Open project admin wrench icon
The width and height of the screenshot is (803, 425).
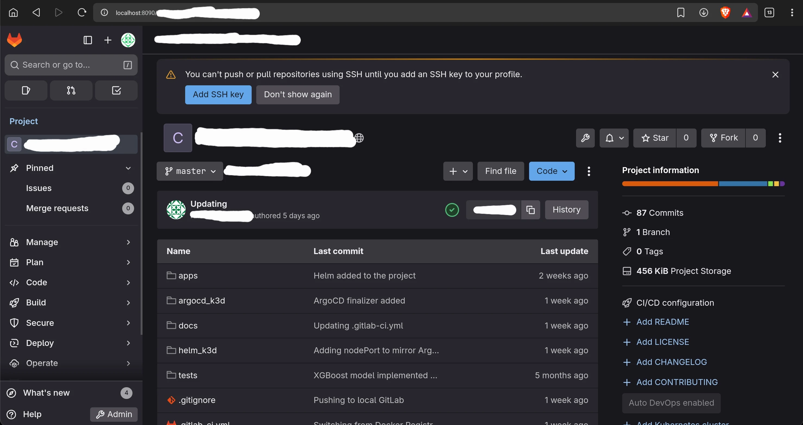click(x=585, y=138)
